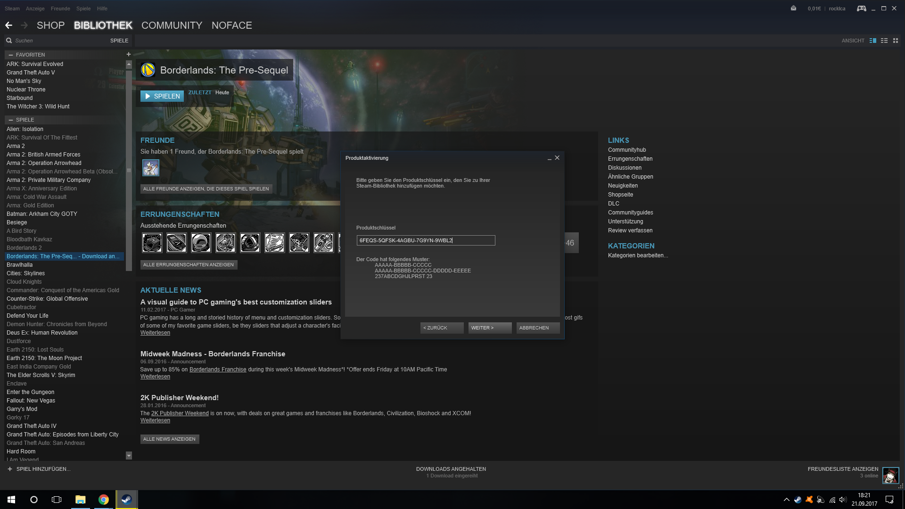Open the third achievement icon with helmet
Viewport: 905px width, 509px height.
coord(201,243)
